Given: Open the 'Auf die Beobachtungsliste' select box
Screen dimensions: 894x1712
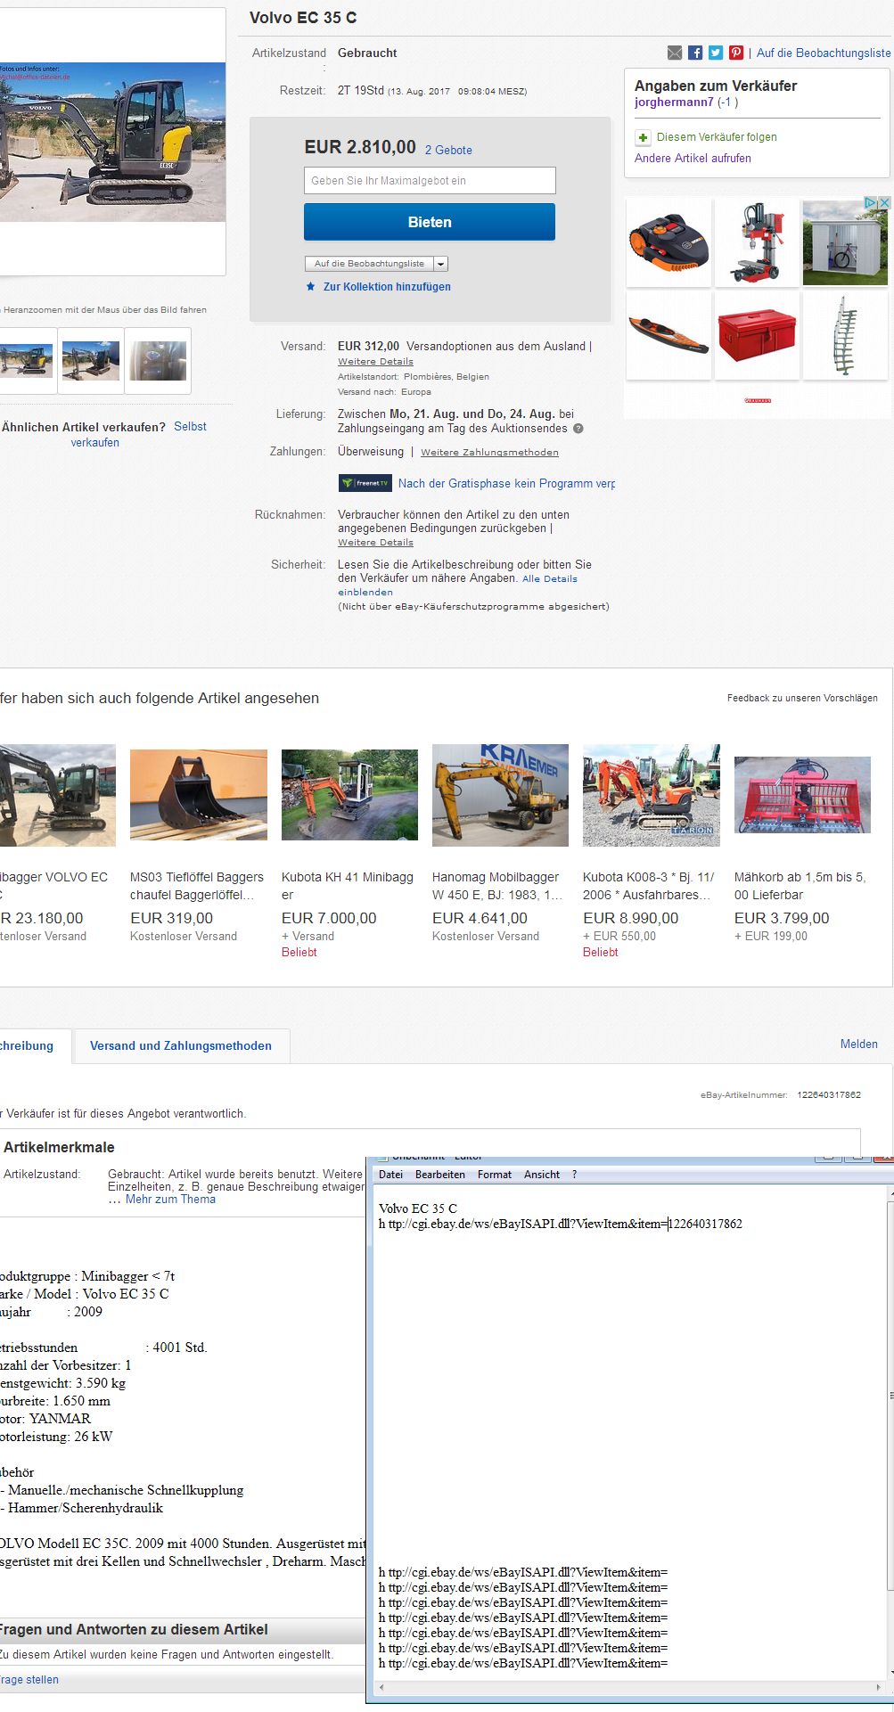Looking at the screenshot, I should (x=376, y=264).
